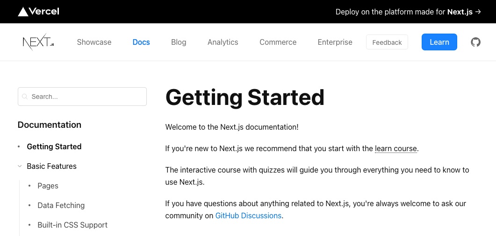Visit the Commerce nav item

point(278,42)
